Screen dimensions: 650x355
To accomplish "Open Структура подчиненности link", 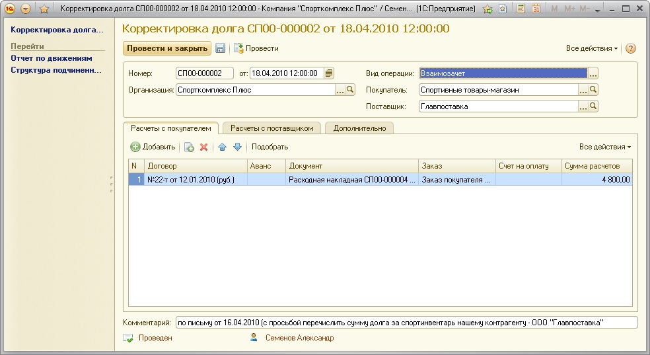I will click(56, 70).
